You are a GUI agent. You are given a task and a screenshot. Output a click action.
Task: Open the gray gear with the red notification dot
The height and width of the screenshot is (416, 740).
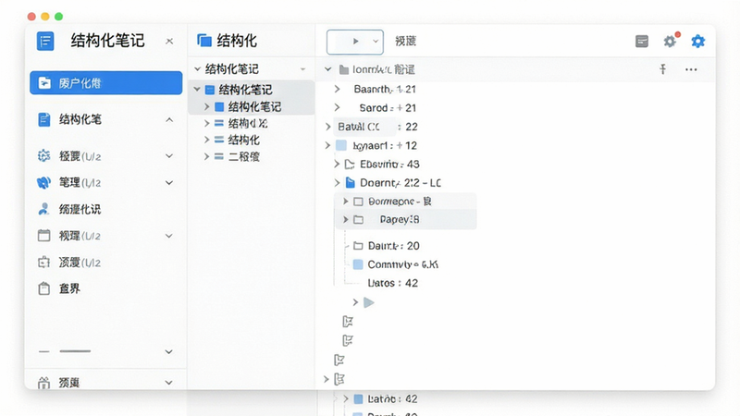coord(670,41)
